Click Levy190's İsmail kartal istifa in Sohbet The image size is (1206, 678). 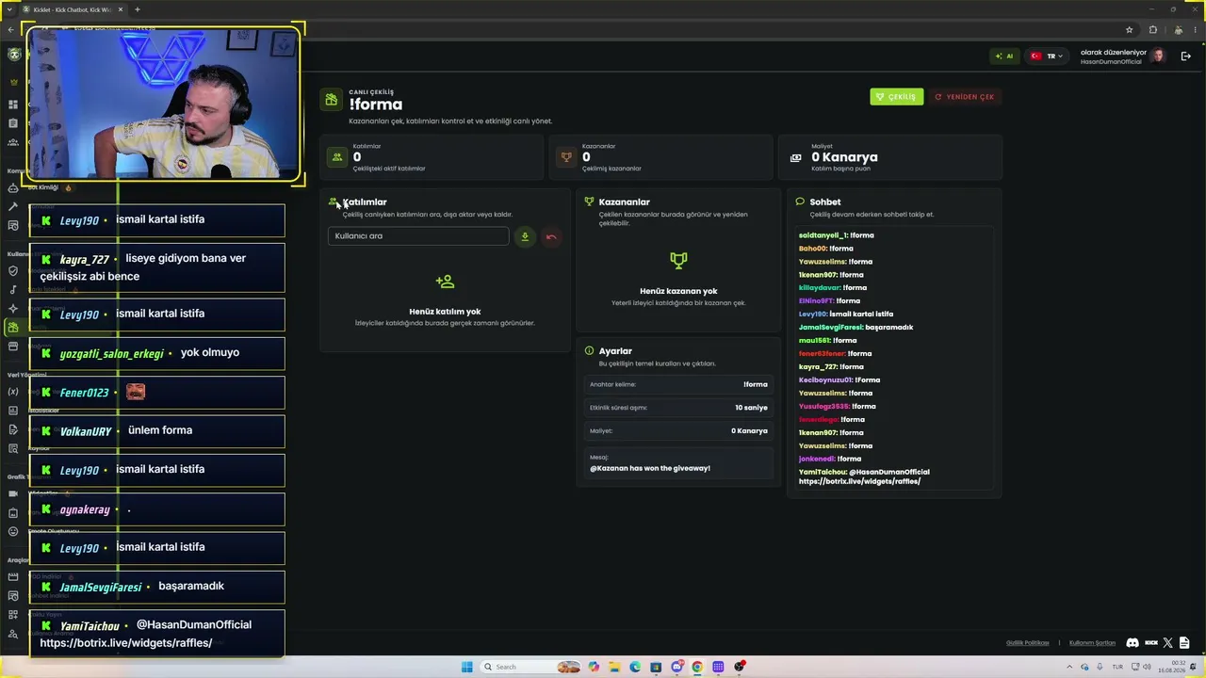click(x=845, y=314)
